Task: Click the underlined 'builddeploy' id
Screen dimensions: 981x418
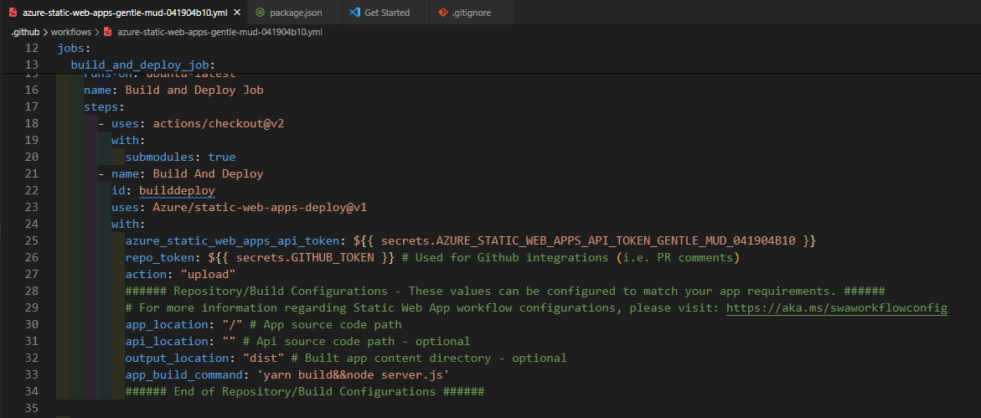Action: tap(177, 191)
